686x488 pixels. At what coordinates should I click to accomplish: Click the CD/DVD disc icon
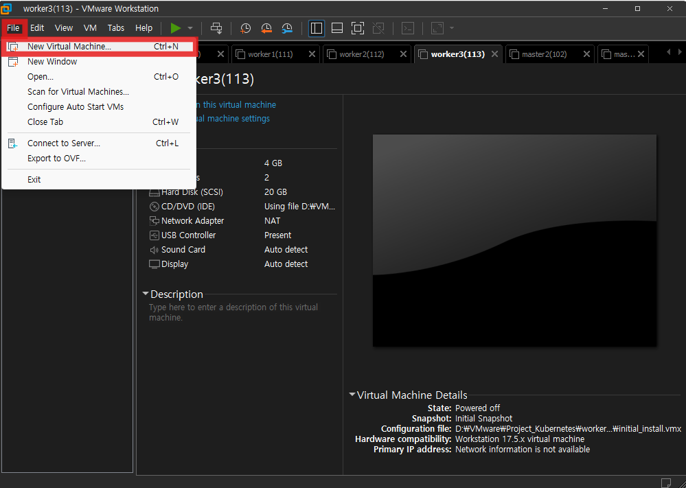155,207
